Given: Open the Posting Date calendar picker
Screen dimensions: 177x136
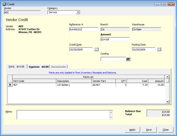Looking at the screenshot, I should click(159, 49).
